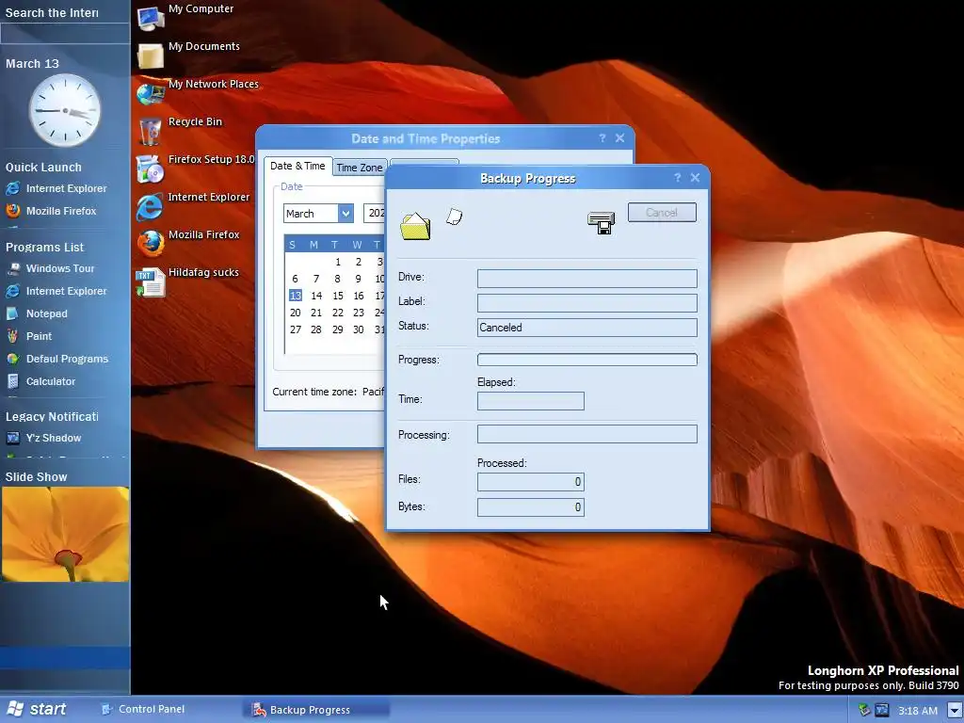The image size is (964, 723).
Task: Switch to the Date & Time tab
Action: (297, 166)
